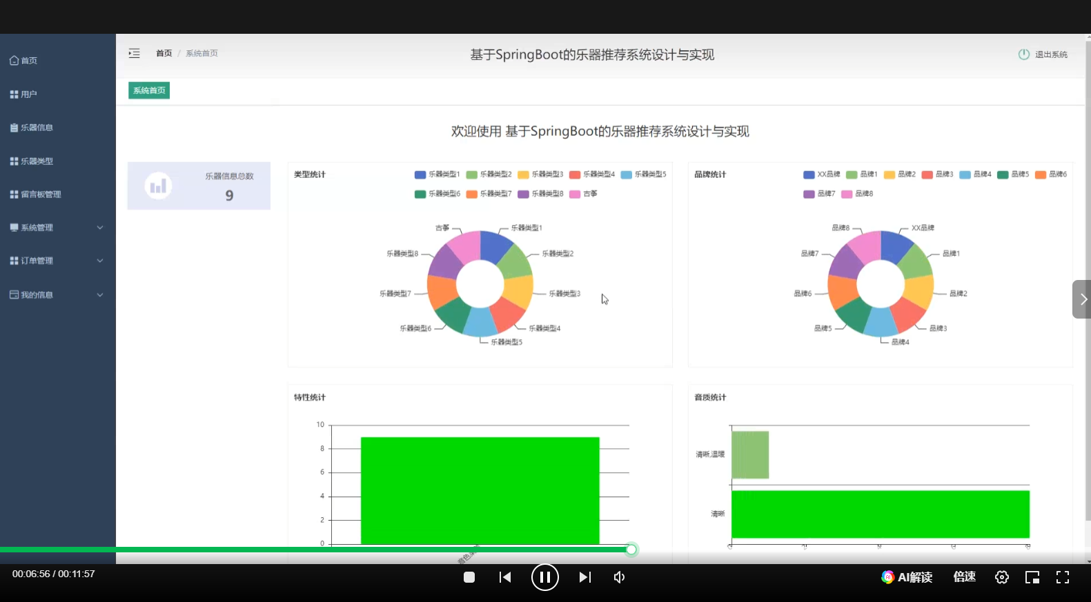Screen dimensions: 1091x602
Task: Click the green bar in 特性统计 chart
Action: tap(480, 490)
